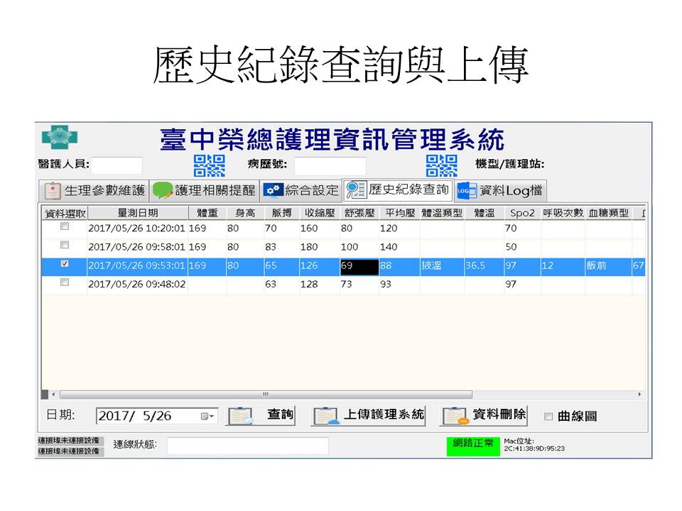Click the 飯前 cell in selected row
Screen dimensions: 682x511
pyautogui.click(x=609, y=266)
